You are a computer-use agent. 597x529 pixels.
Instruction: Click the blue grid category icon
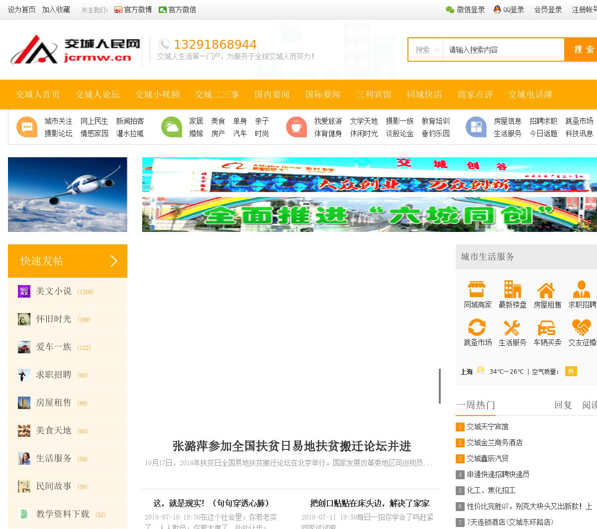[476, 127]
